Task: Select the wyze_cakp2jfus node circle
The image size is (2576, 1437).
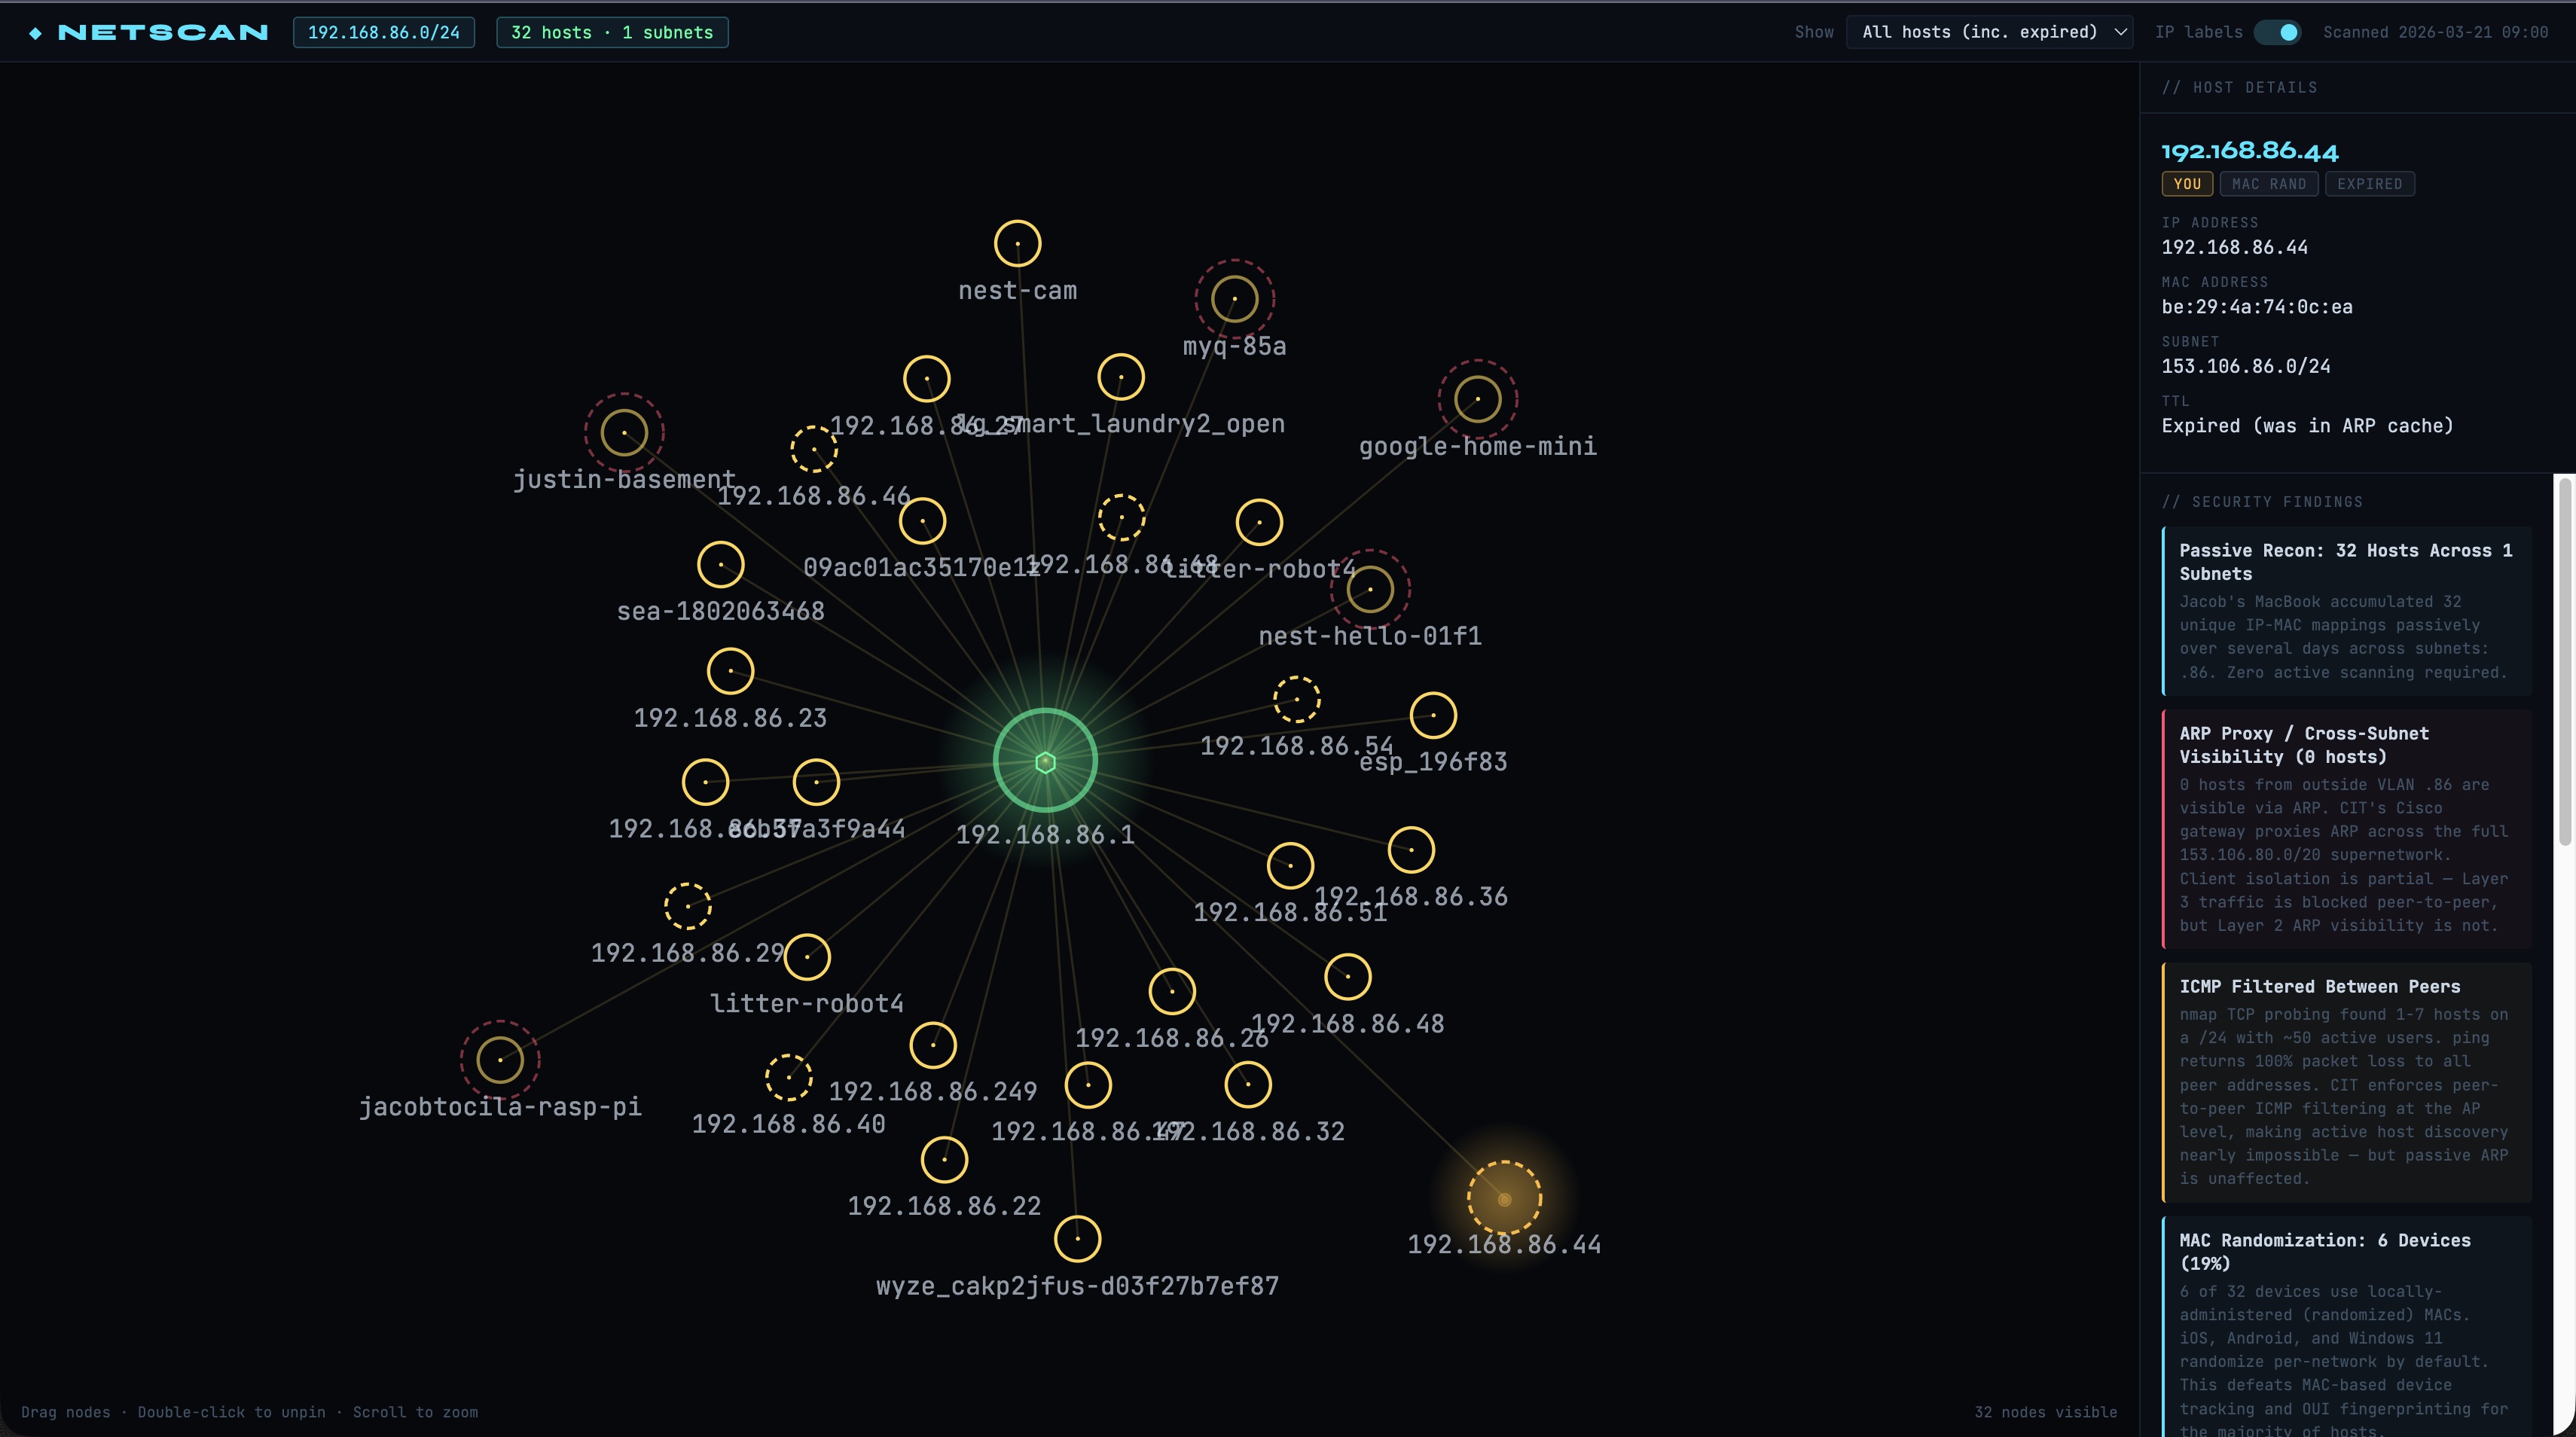Action: (1077, 1239)
